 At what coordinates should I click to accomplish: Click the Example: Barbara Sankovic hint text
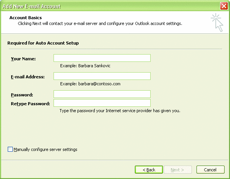[85, 66]
